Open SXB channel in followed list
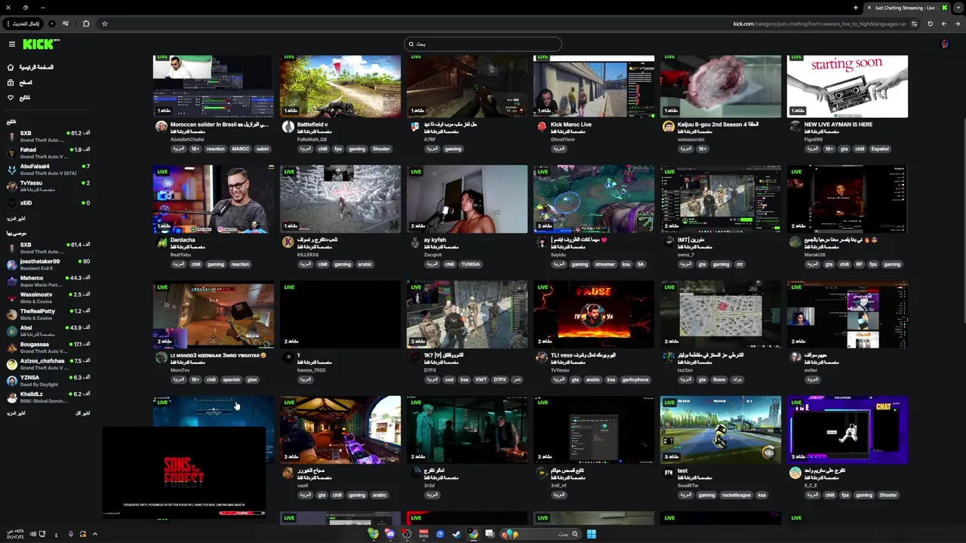This screenshot has height=543, width=966. (x=48, y=136)
